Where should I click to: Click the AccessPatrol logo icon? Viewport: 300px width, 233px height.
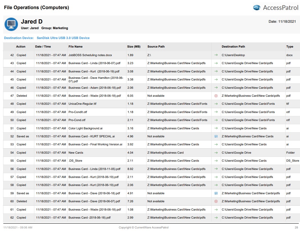257,8
